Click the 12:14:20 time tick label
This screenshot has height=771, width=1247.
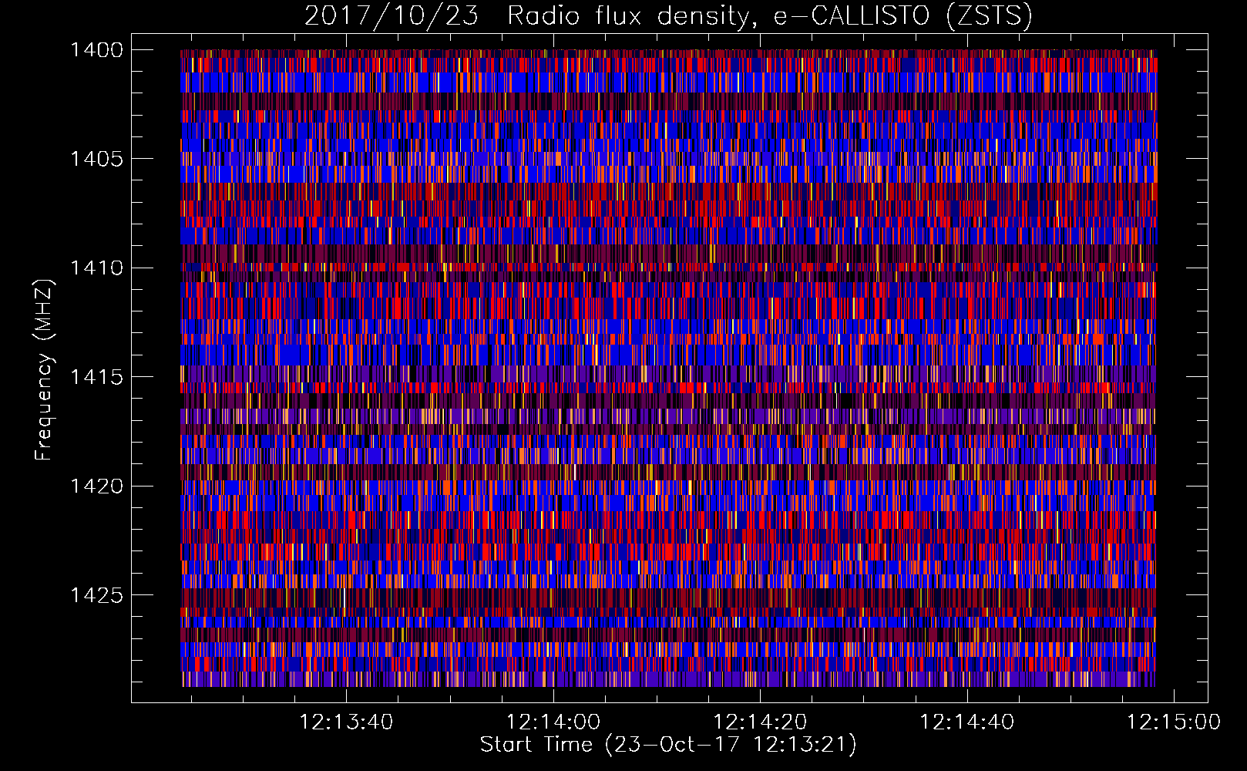[x=760, y=722]
